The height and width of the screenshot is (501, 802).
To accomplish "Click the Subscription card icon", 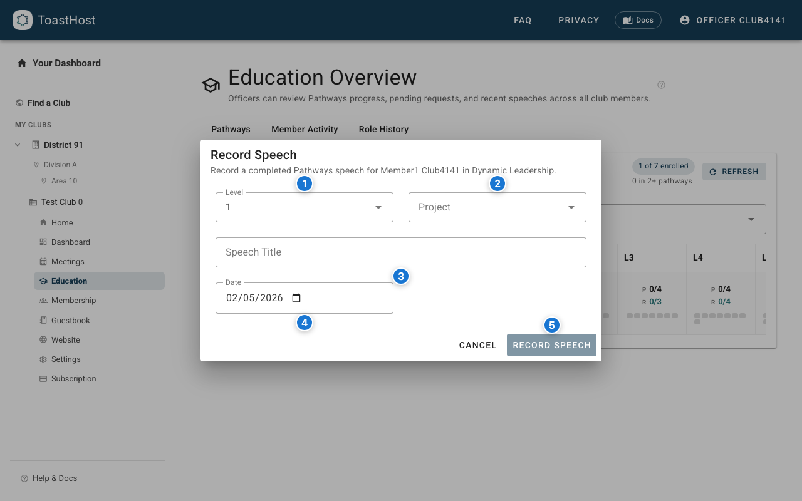I will coord(43,379).
